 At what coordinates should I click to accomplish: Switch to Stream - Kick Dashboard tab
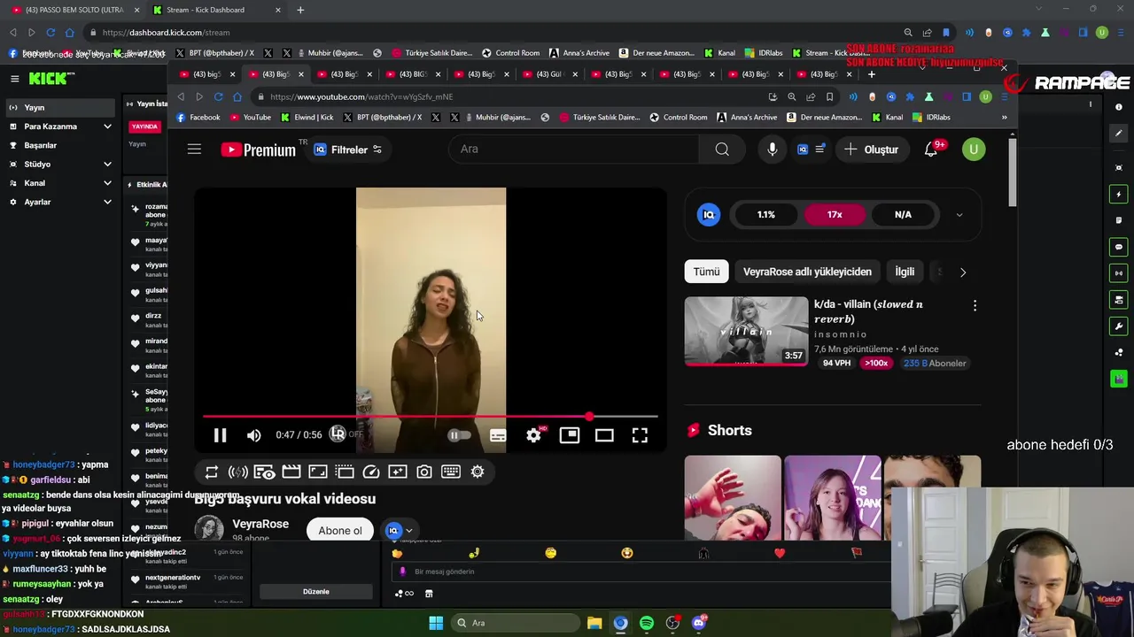point(215,10)
